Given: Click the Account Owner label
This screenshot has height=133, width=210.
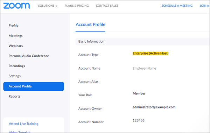Looking at the screenshot, I should 90,108.
